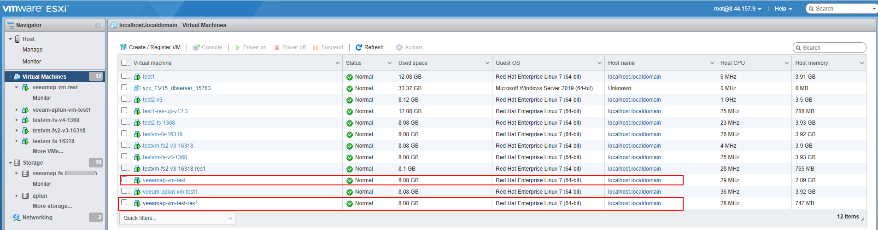Click the Power on play icon
The image size is (878, 230).
coord(238,47)
